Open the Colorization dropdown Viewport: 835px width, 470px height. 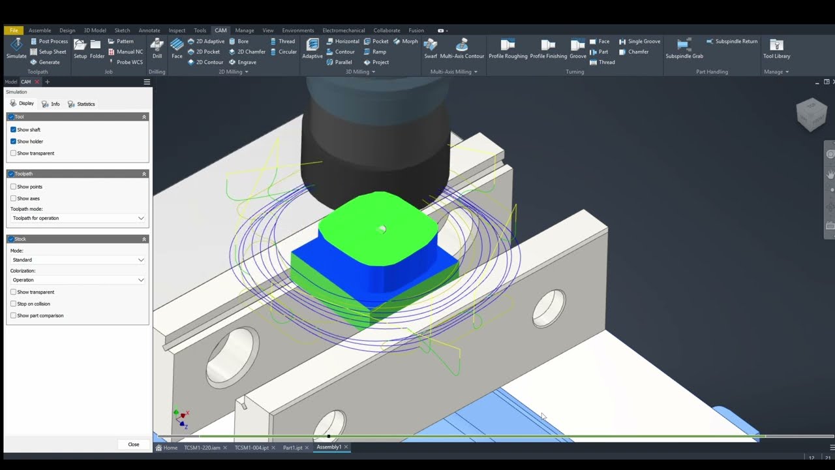point(78,280)
